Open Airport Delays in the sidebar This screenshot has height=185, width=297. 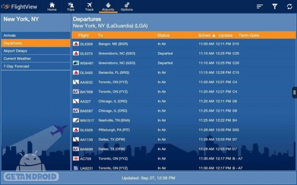(x=36, y=51)
